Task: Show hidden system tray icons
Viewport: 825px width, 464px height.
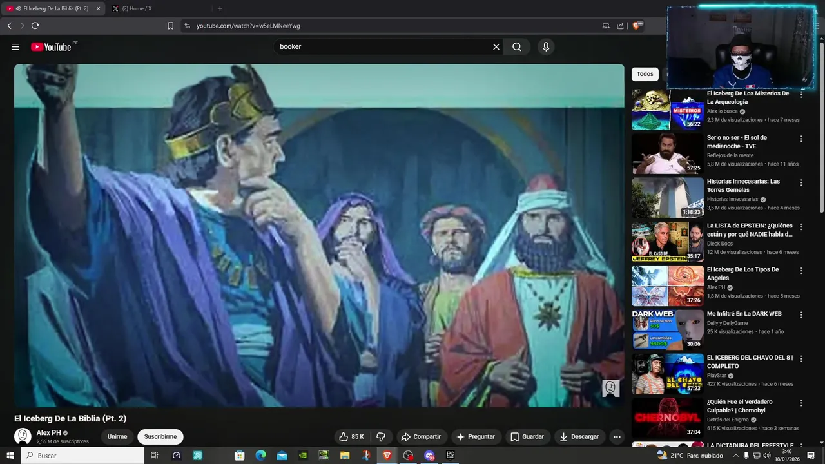Action: tap(735, 456)
